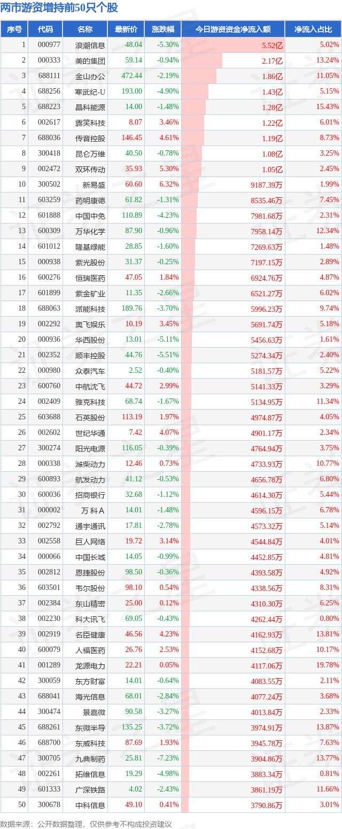The width and height of the screenshot is (342, 829).
Task: Click stock code 603688
Action: tap(49, 417)
